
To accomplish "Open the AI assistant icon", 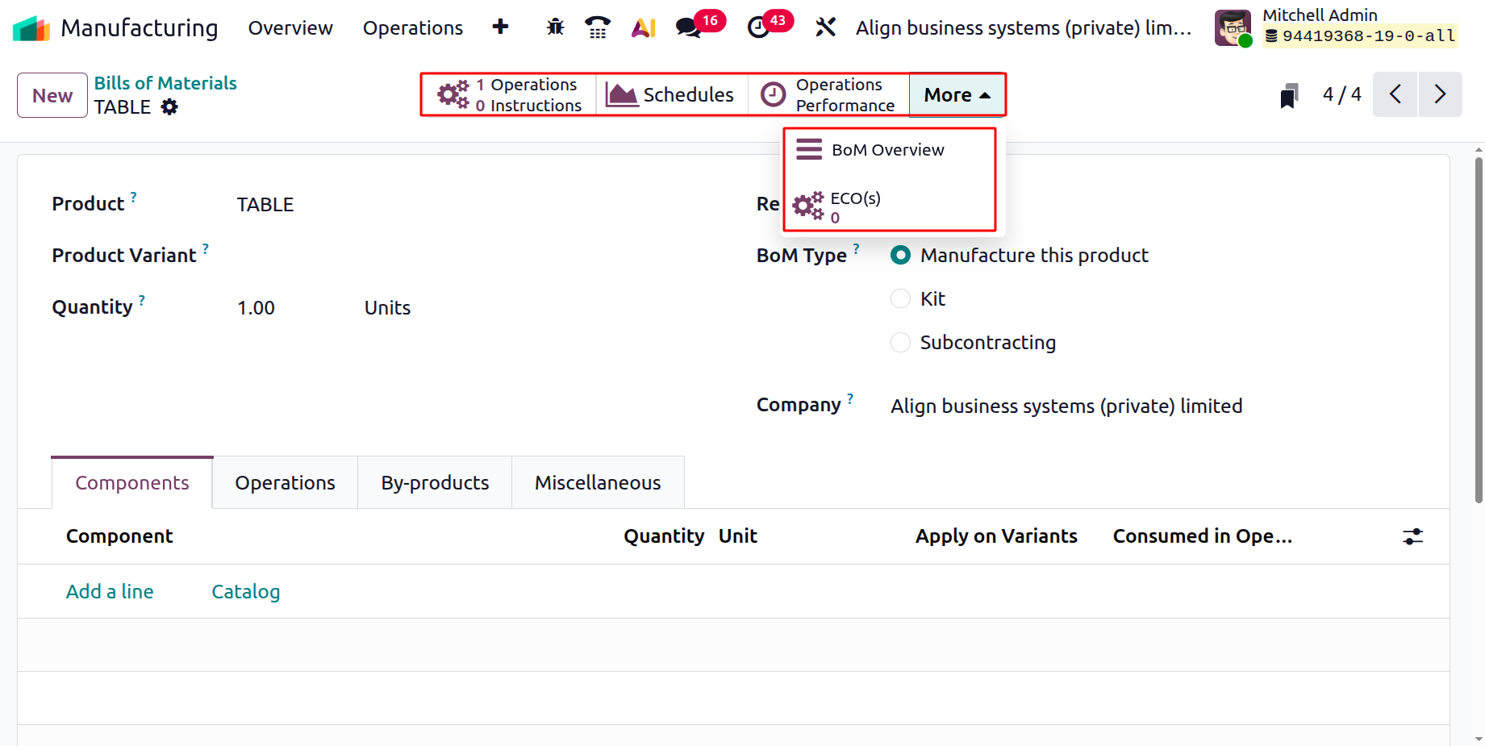I will pos(643,27).
